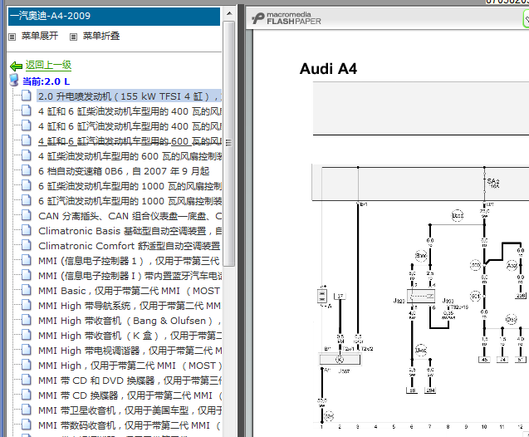Select 当前:2.0 L tree node
529x437 pixels.
[x=46, y=81]
